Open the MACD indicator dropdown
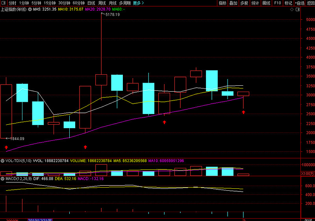315x221 pixels. coord(2,179)
